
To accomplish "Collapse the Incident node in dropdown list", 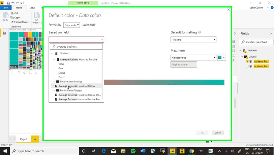I will (52, 53).
